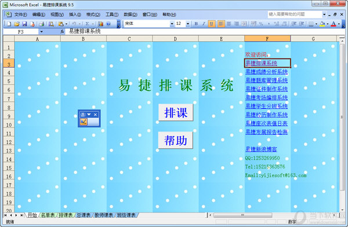Open the 易捷成绩分析系统 link
This screenshot has width=348, height=227.
pyautogui.click(x=267, y=72)
